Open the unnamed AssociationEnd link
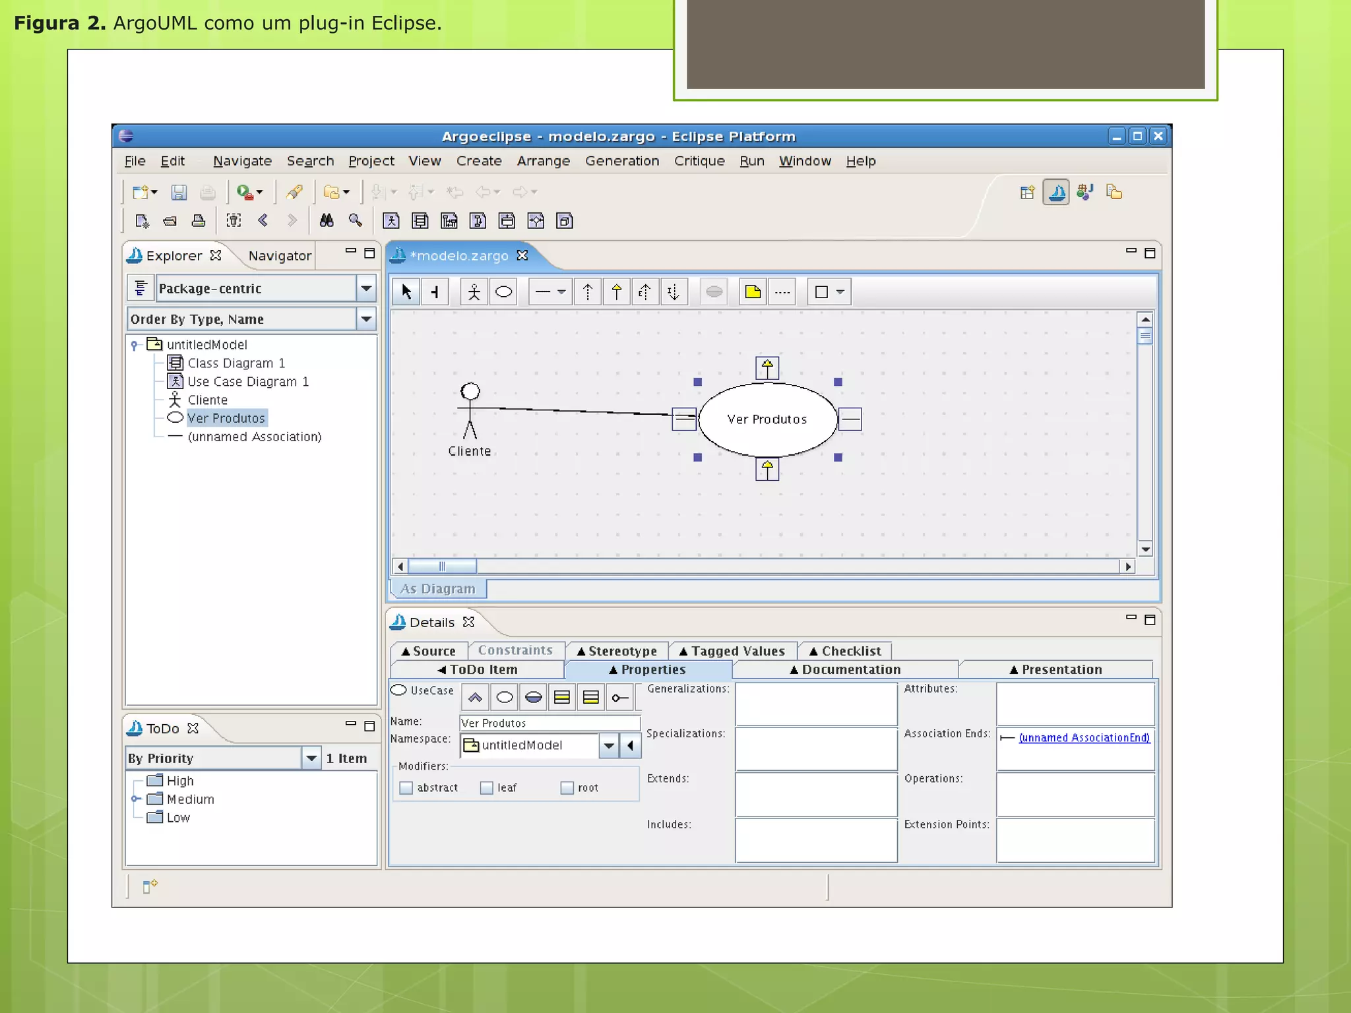The image size is (1351, 1013). tap(1084, 738)
